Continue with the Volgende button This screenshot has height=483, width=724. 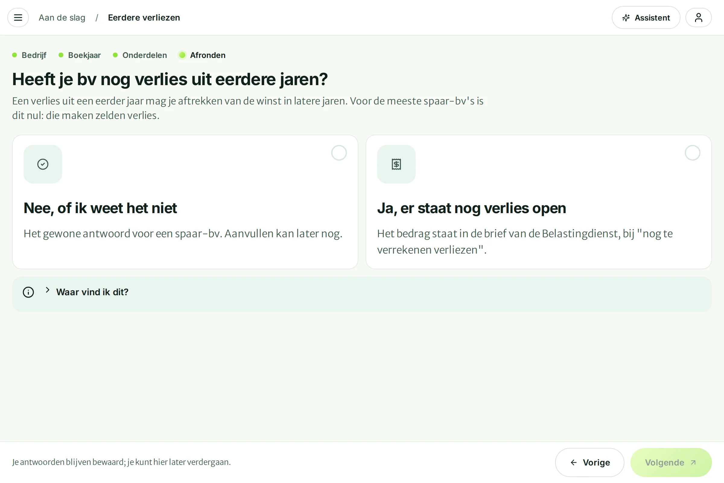pyautogui.click(x=671, y=462)
